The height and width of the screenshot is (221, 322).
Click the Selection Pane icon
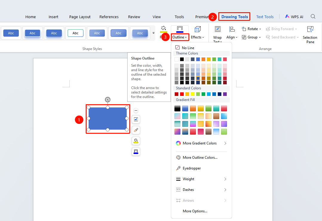(310, 29)
